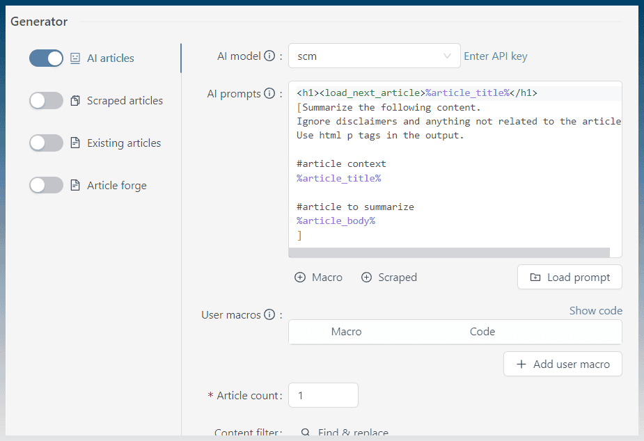Show info tooltip for User macros
Image resolution: width=644 pixels, height=441 pixels.
pos(269,314)
